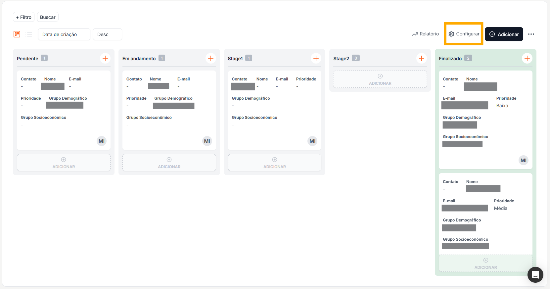
Task: Click MI avatar on Pendente card
Action: [x=101, y=141]
